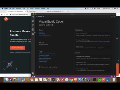Viewport: 120px width, 90px height.
Task: Open News app from the Dock
Action: point(62,80)
